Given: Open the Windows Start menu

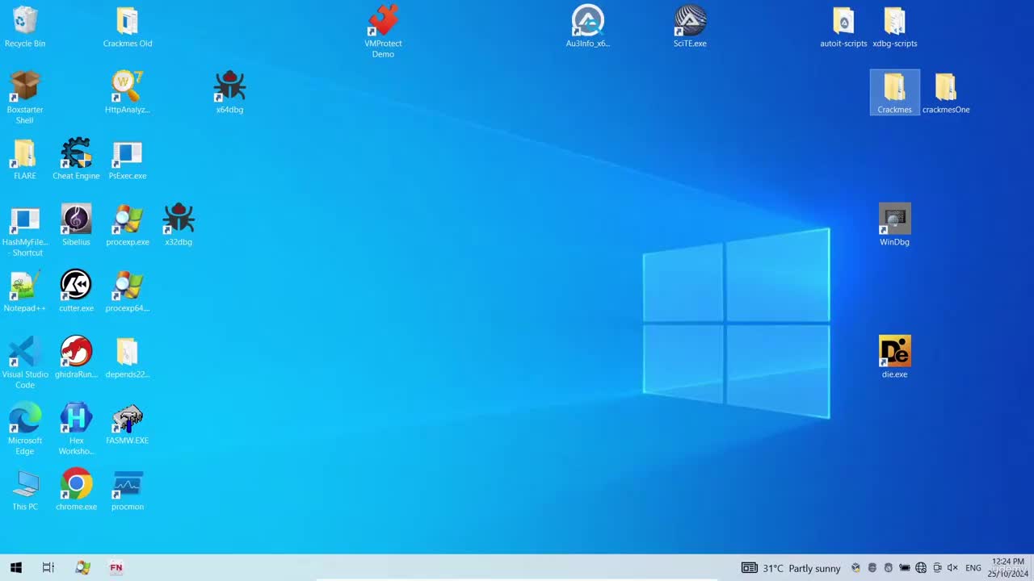Looking at the screenshot, I should [16, 568].
